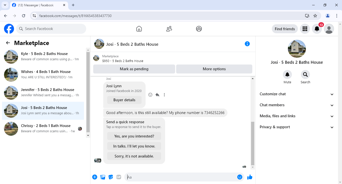Send 'Sorry, it's not available.' response

[x=134, y=156]
